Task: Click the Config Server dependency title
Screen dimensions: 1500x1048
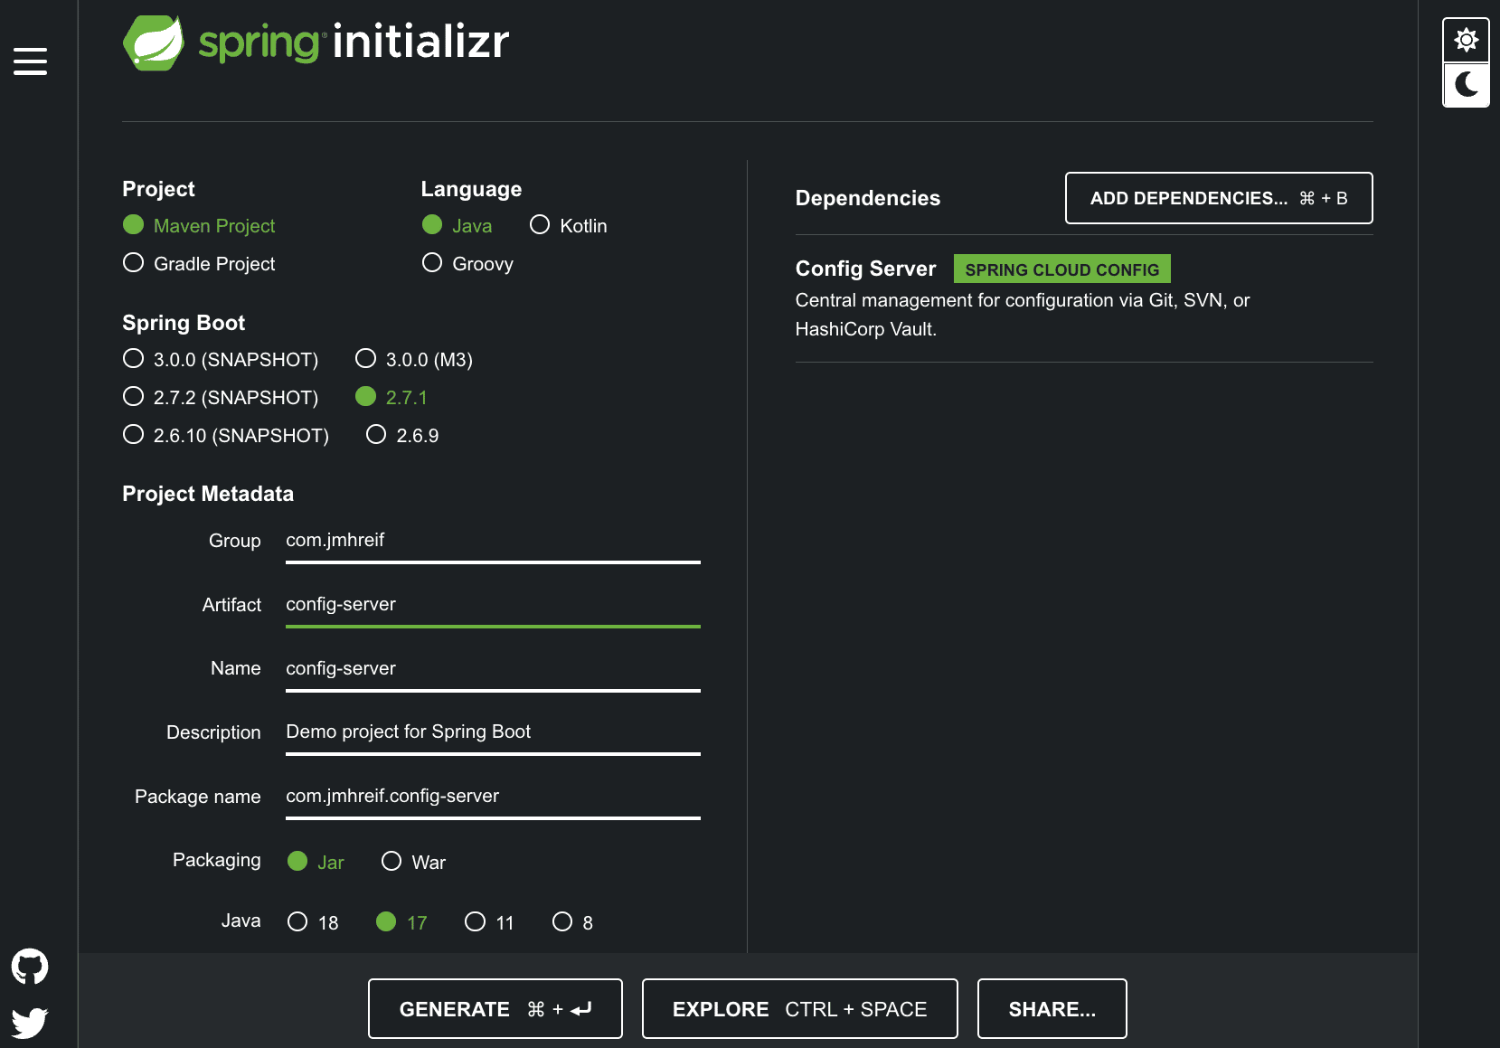Action: [x=865, y=269]
